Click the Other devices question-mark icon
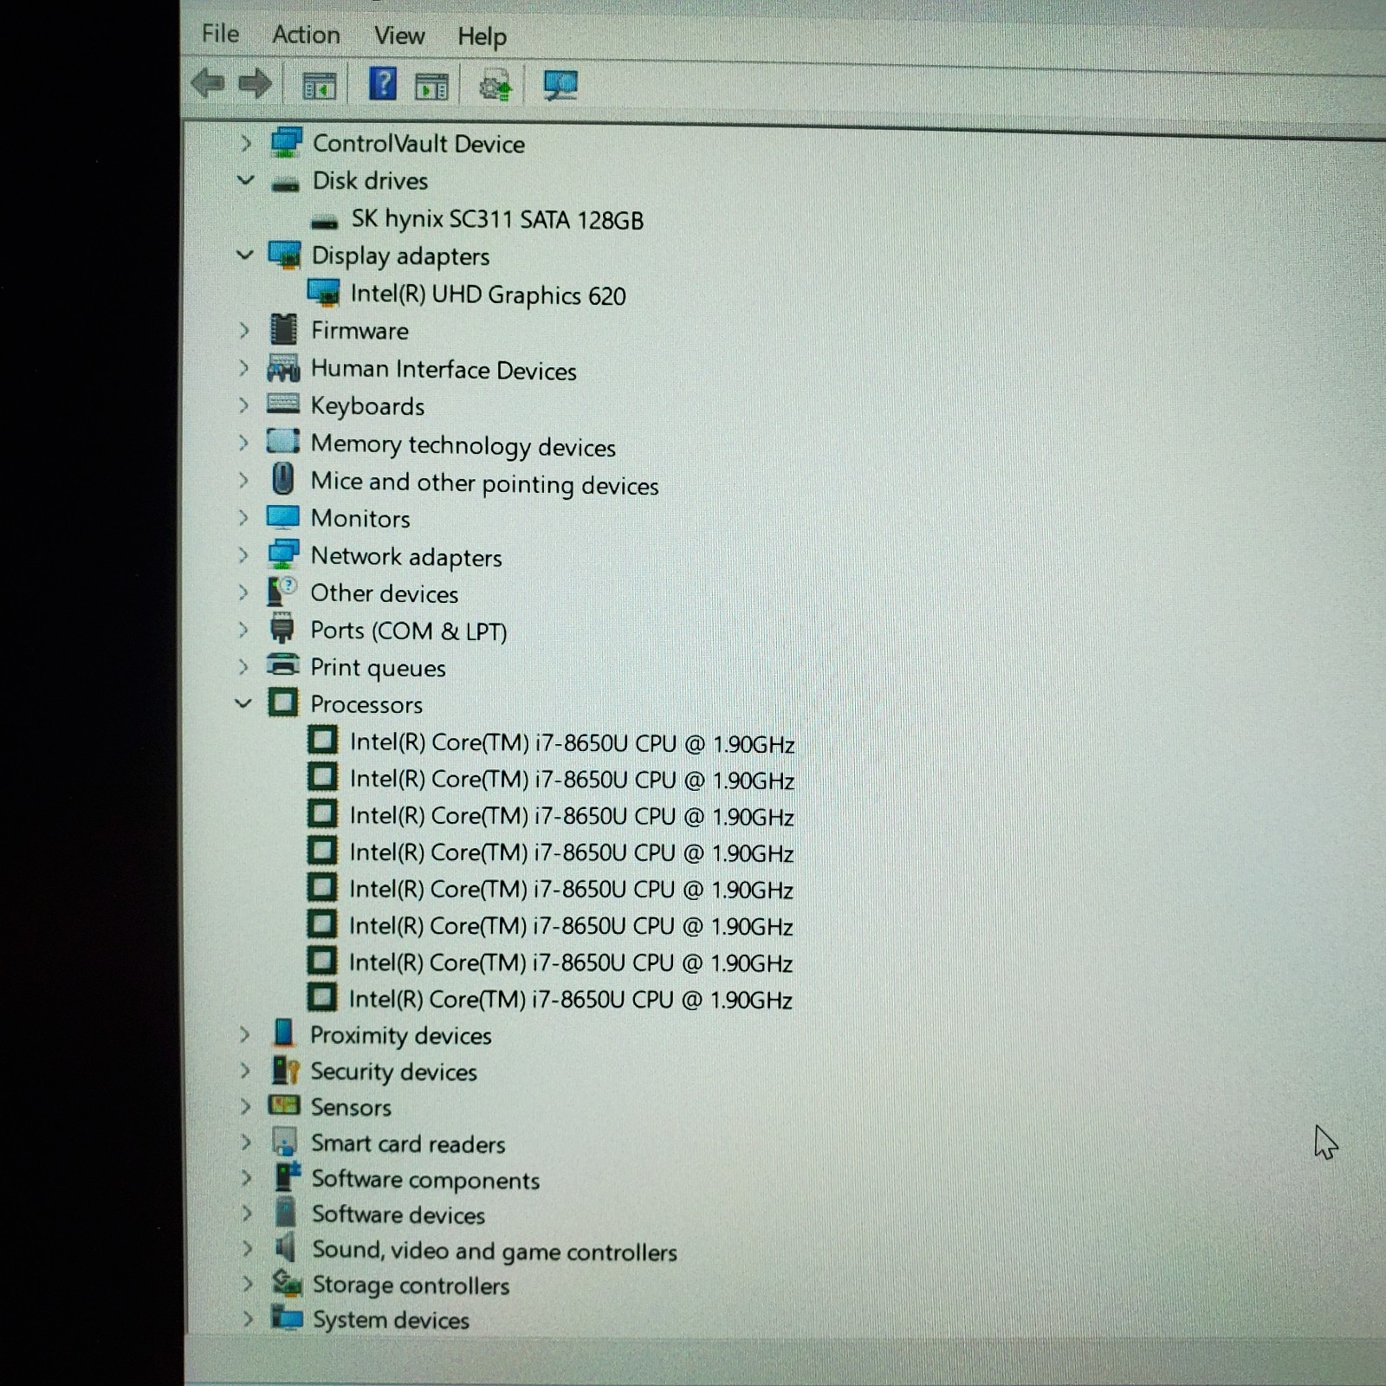Screen dimensions: 1386x1386 (282, 591)
